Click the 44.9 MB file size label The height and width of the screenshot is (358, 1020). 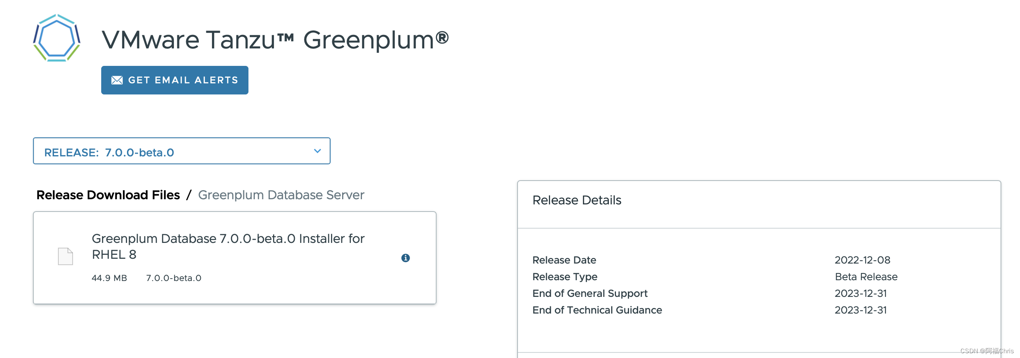[x=109, y=278]
